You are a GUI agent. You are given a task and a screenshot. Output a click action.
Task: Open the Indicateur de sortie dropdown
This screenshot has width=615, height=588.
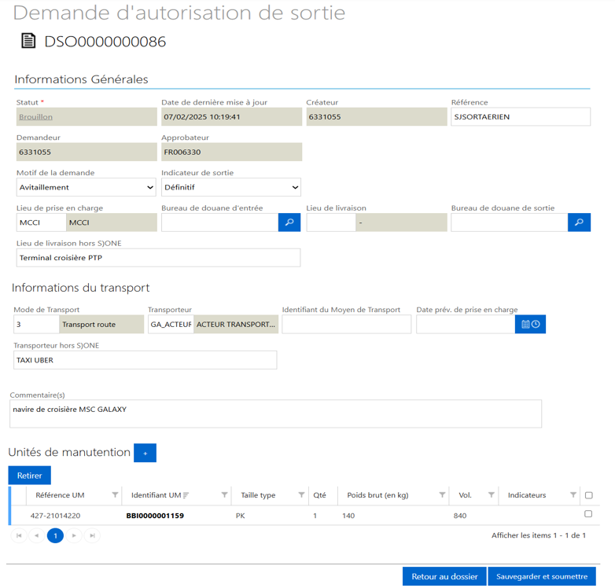pos(230,187)
